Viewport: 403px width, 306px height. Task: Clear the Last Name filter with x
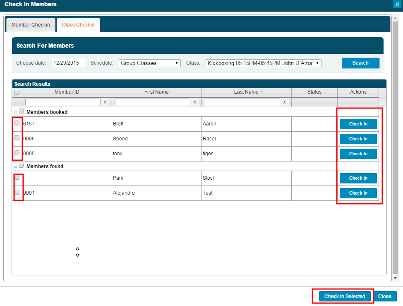point(284,102)
